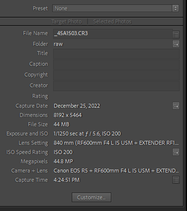Click the Capture Date value December 25, 2022
The height and width of the screenshot is (211, 187).
pos(77,106)
